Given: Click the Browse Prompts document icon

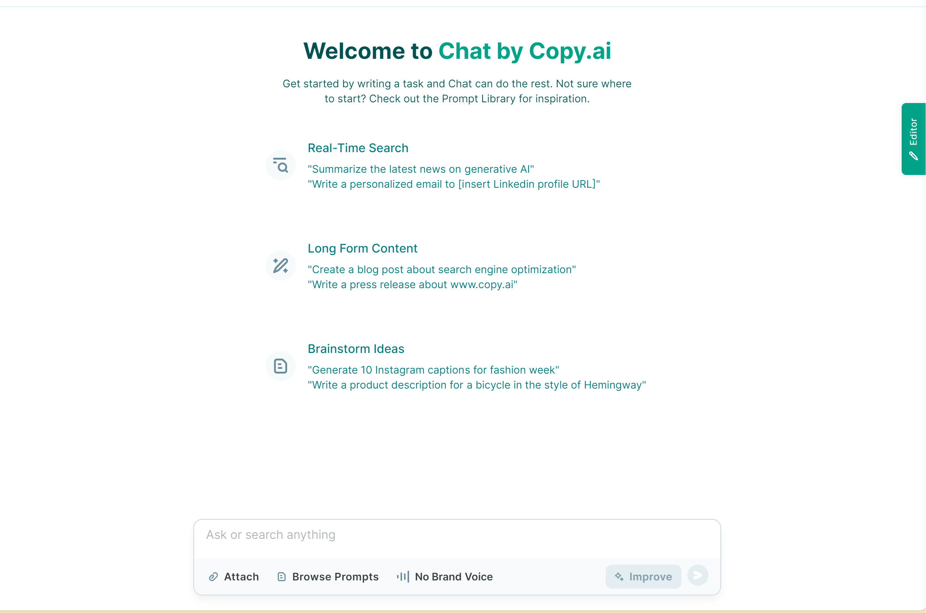Looking at the screenshot, I should 282,577.
